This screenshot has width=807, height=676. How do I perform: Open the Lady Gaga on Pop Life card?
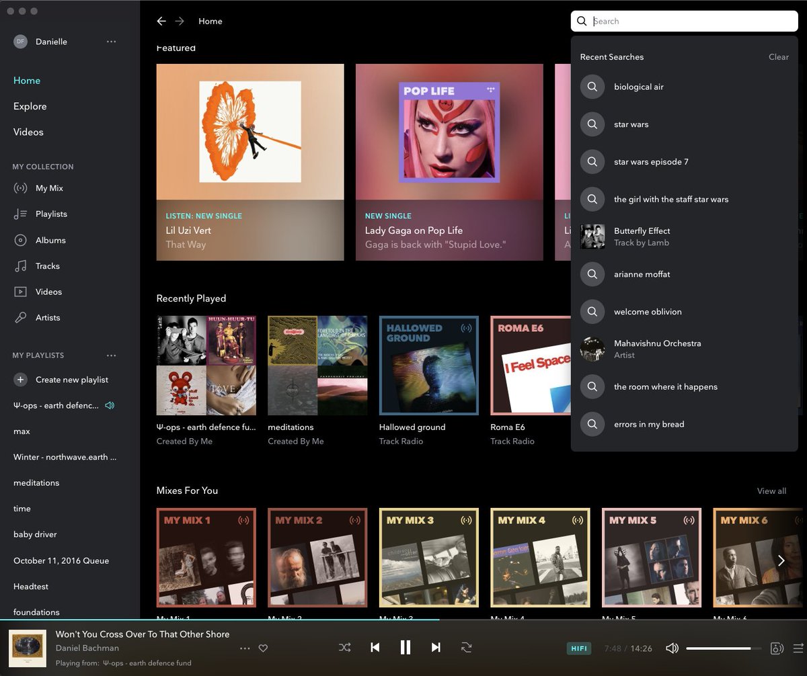click(x=449, y=162)
